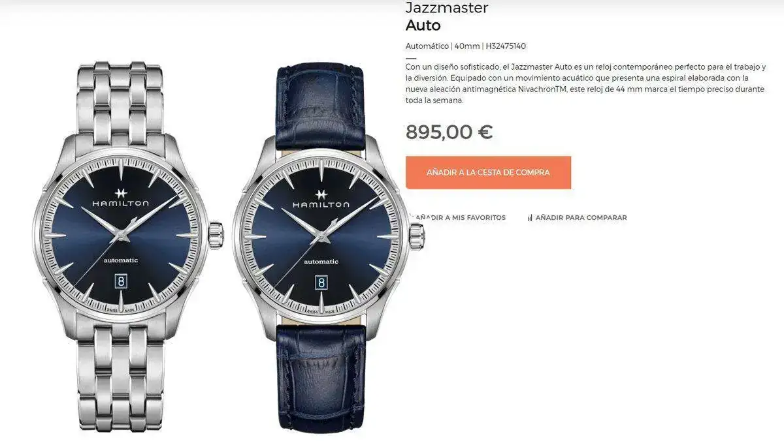Click the date window on the leather strap watch
The width and height of the screenshot is (784, 445).
pos(321,282)
